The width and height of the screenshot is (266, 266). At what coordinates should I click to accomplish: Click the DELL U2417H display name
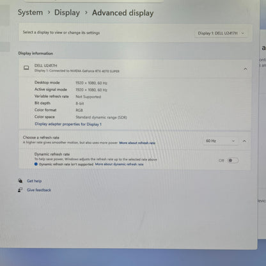45,65
